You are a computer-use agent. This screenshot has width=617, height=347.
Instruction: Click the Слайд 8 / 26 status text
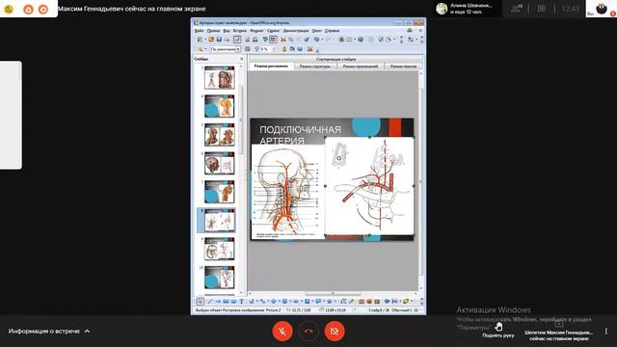[x=378, y=310]
